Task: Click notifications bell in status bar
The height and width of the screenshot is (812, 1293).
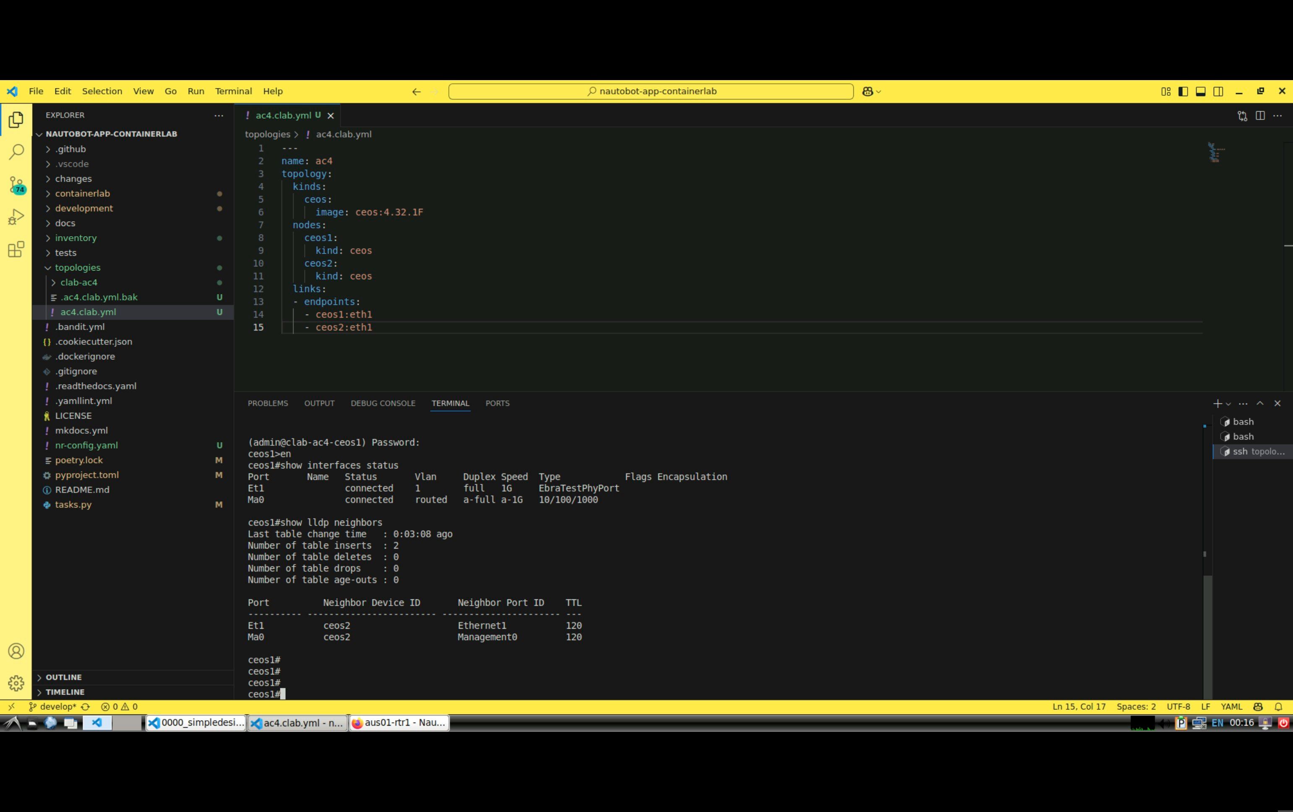Action: (x=1278, y=707)
